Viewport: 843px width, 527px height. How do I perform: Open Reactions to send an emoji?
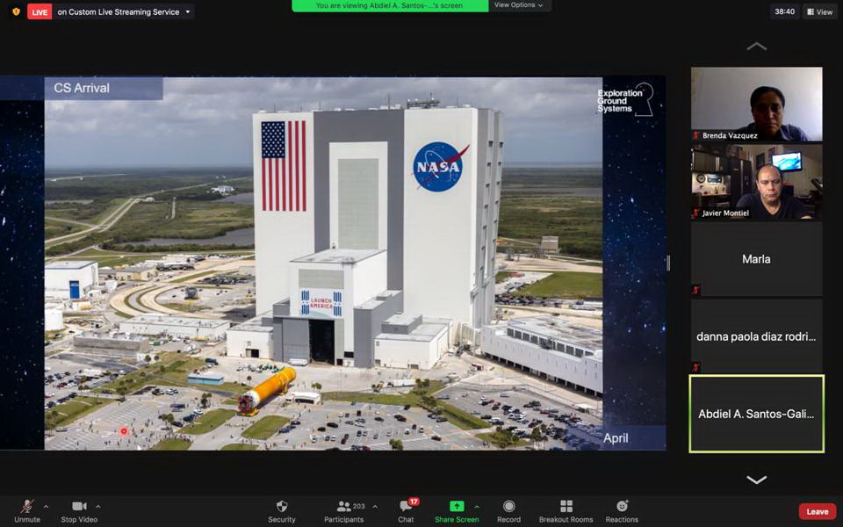point(621,509)
